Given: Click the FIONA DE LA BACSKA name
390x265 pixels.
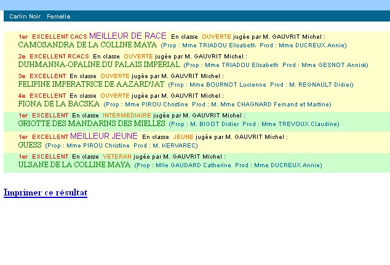Looking at the screenshot, I should (59, 104).
